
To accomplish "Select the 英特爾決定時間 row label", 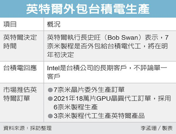I will (20, 42).
